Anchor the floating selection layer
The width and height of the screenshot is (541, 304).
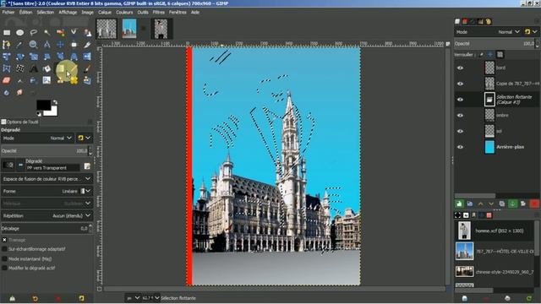[513, 204]
